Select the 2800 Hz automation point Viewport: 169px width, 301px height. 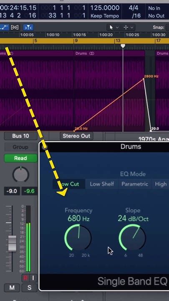point(144,79)
